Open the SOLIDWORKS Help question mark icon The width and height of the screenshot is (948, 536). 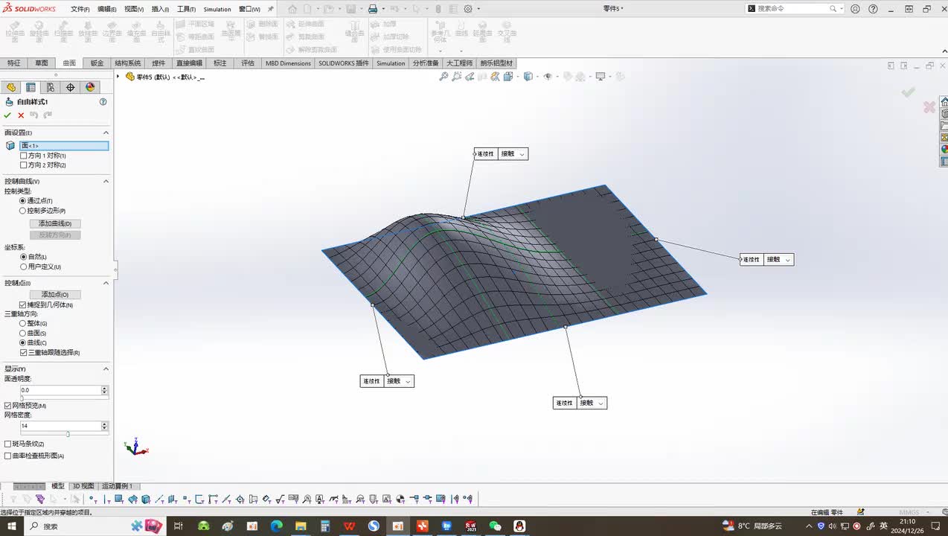pos(873,9)
